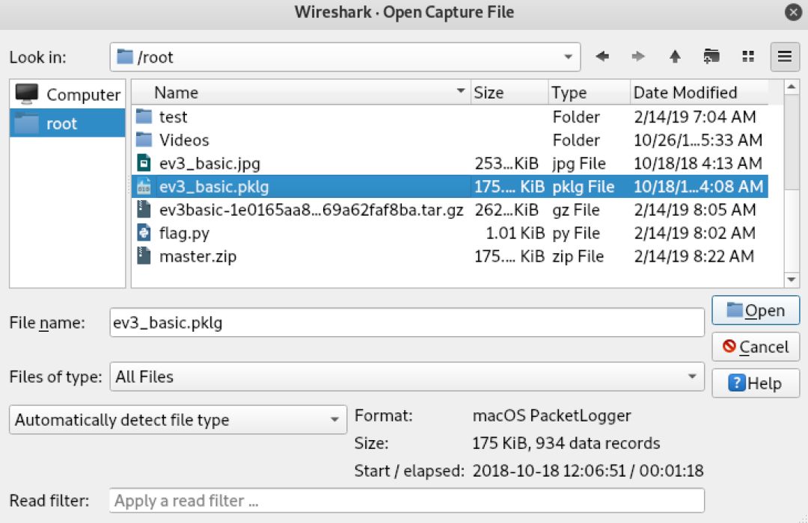Select the master.zip file name
The image size is (808, 523).
pos(198,256)
